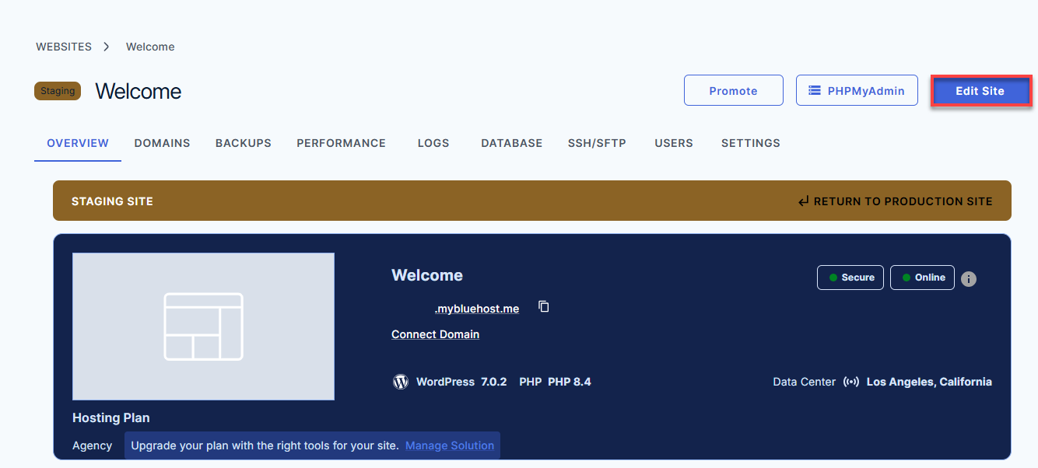Image resolution: width=1038 pixels, height=468 pixels.
Task: Click the STAGING SITE banner label
Action: [112, 201]
